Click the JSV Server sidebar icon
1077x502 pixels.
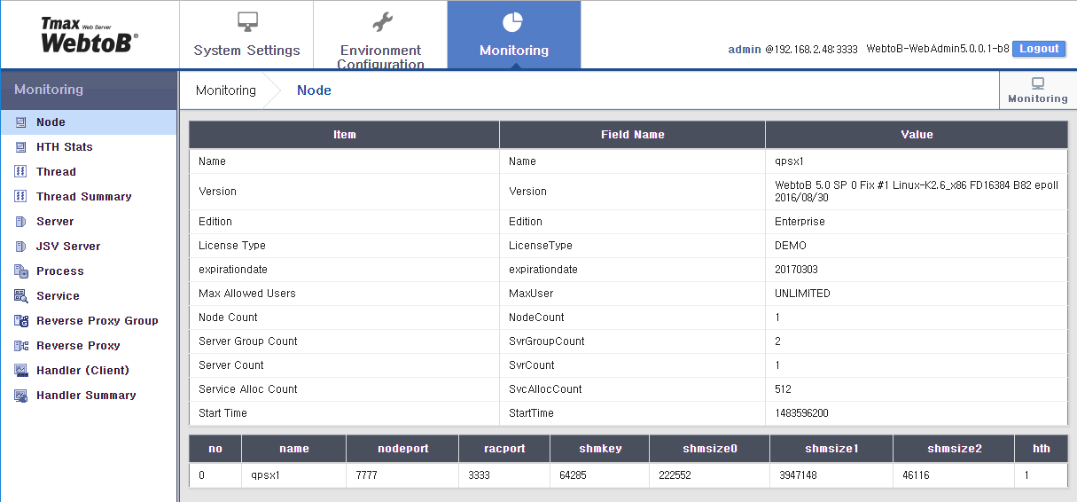21,247
